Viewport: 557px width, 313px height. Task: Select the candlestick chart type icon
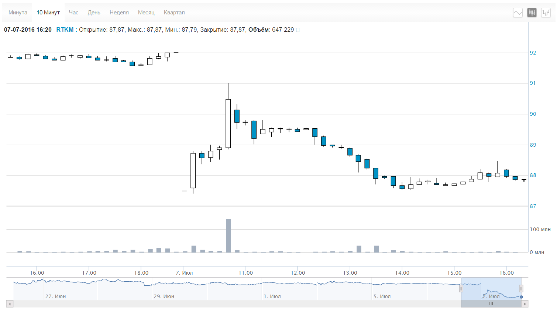pyautogui.click(x=532, y=13)
